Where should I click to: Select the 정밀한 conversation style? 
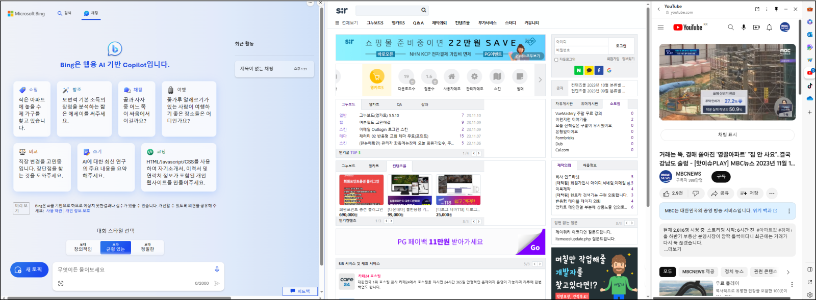[x=147, y=248]
